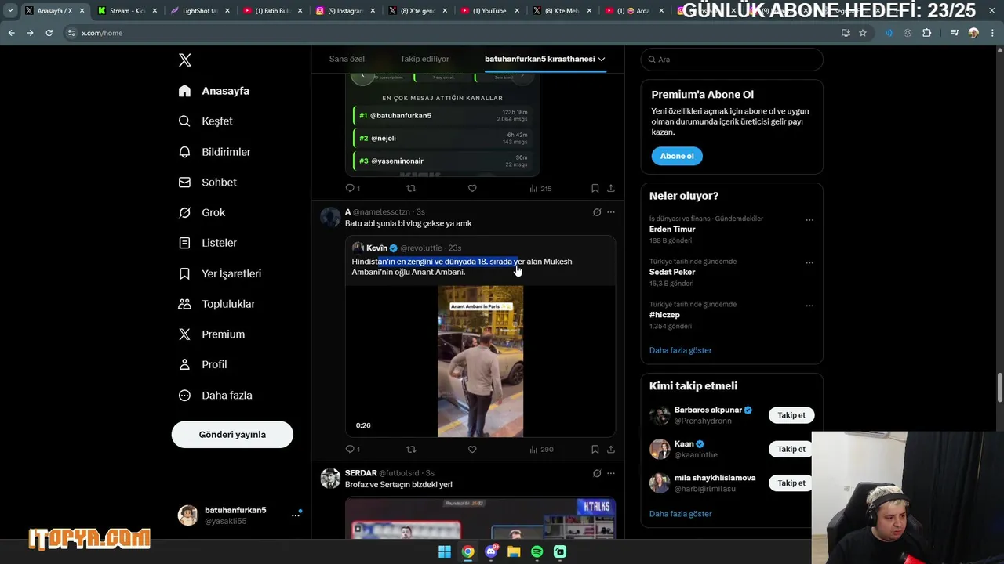Open options for Erden Timur trend
Screen dimensions: 1004x564
(809, 220)
